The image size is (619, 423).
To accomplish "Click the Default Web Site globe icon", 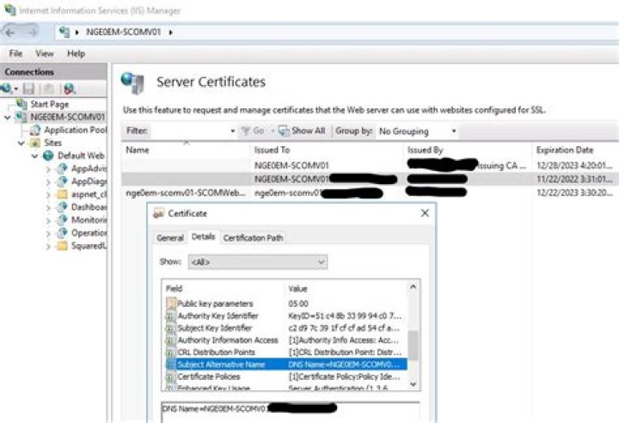I will coord(48,156).
